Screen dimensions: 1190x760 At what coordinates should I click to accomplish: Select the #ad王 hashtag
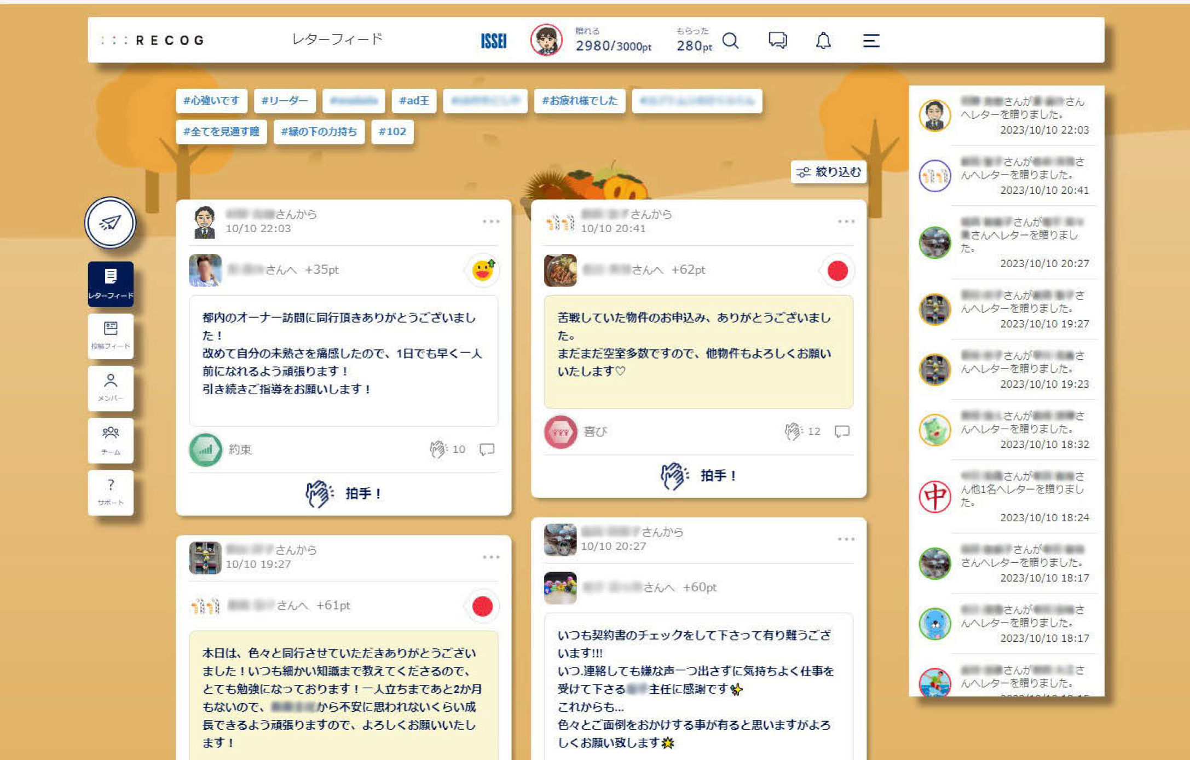(x=414, y=101)
